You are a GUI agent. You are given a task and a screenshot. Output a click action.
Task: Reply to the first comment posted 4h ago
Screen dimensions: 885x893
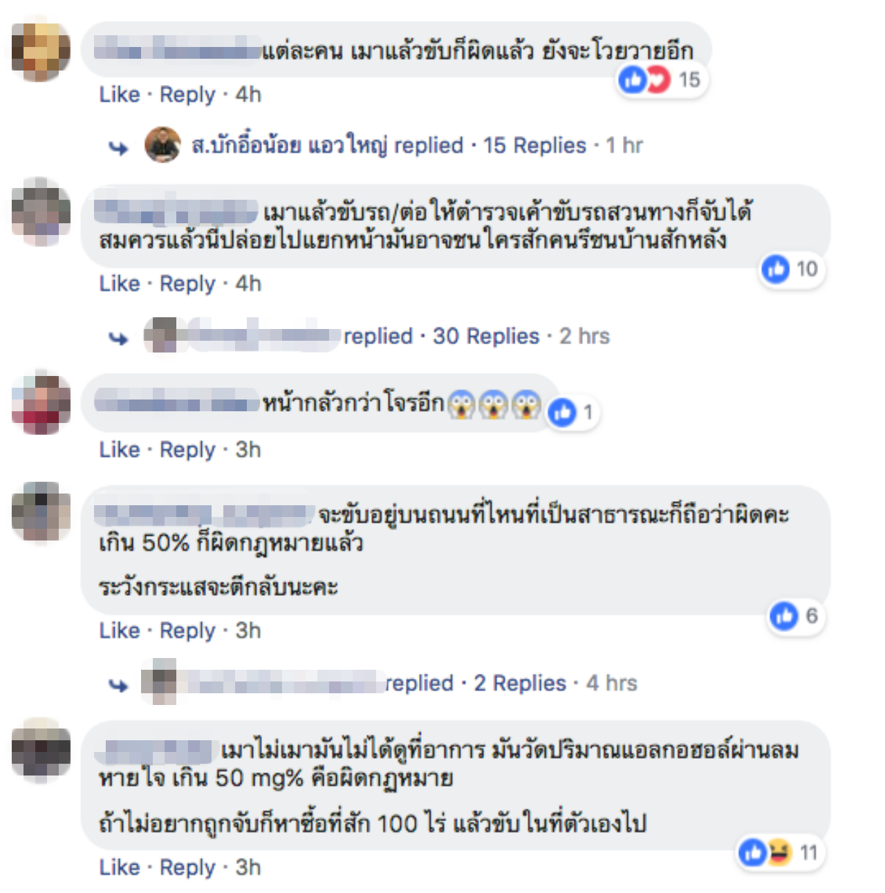pos(187,94)
